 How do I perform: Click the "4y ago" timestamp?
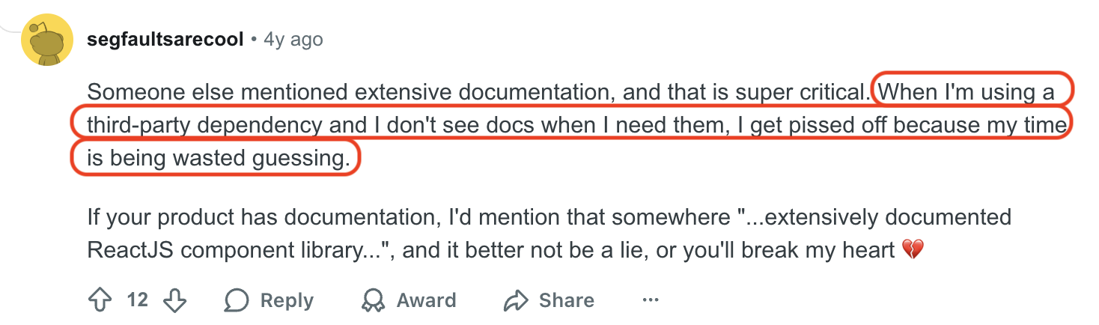[x=293, y=40]
